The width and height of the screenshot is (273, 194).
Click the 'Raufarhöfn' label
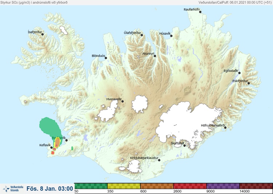coord(192,9)
